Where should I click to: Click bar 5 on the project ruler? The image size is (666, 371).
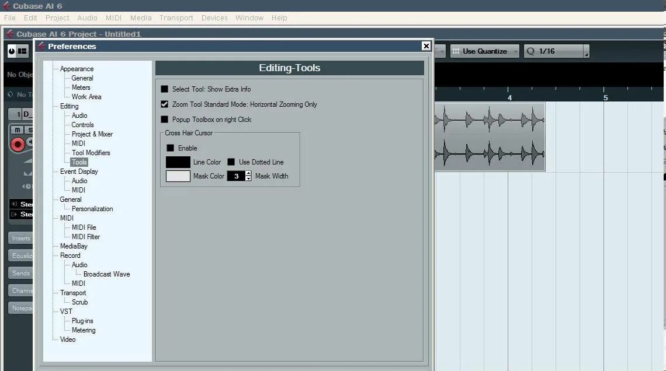click(605, 97)
